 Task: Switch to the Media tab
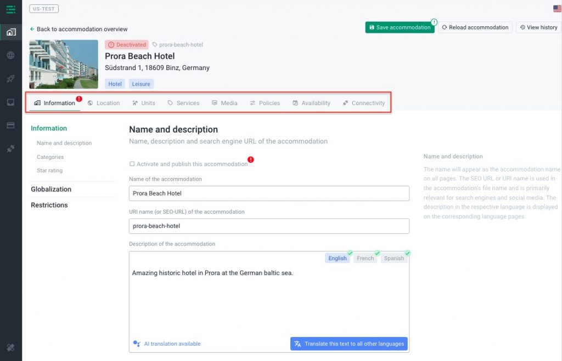pyautogui.click(x=224, y=103)
